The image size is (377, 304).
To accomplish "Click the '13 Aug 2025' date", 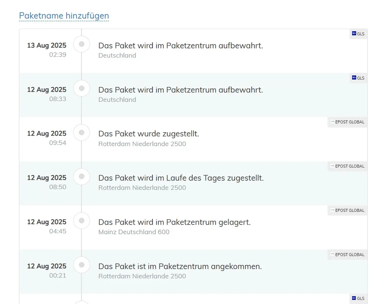I will coord(47,46).
